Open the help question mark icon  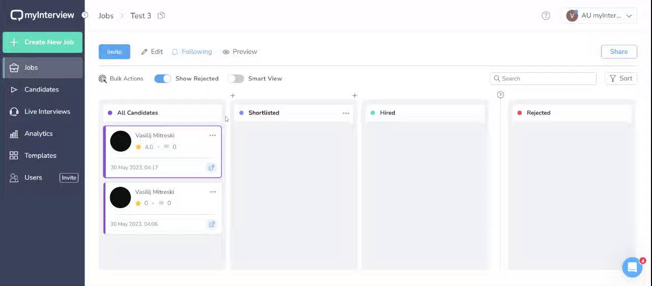[x=546, y=16]
